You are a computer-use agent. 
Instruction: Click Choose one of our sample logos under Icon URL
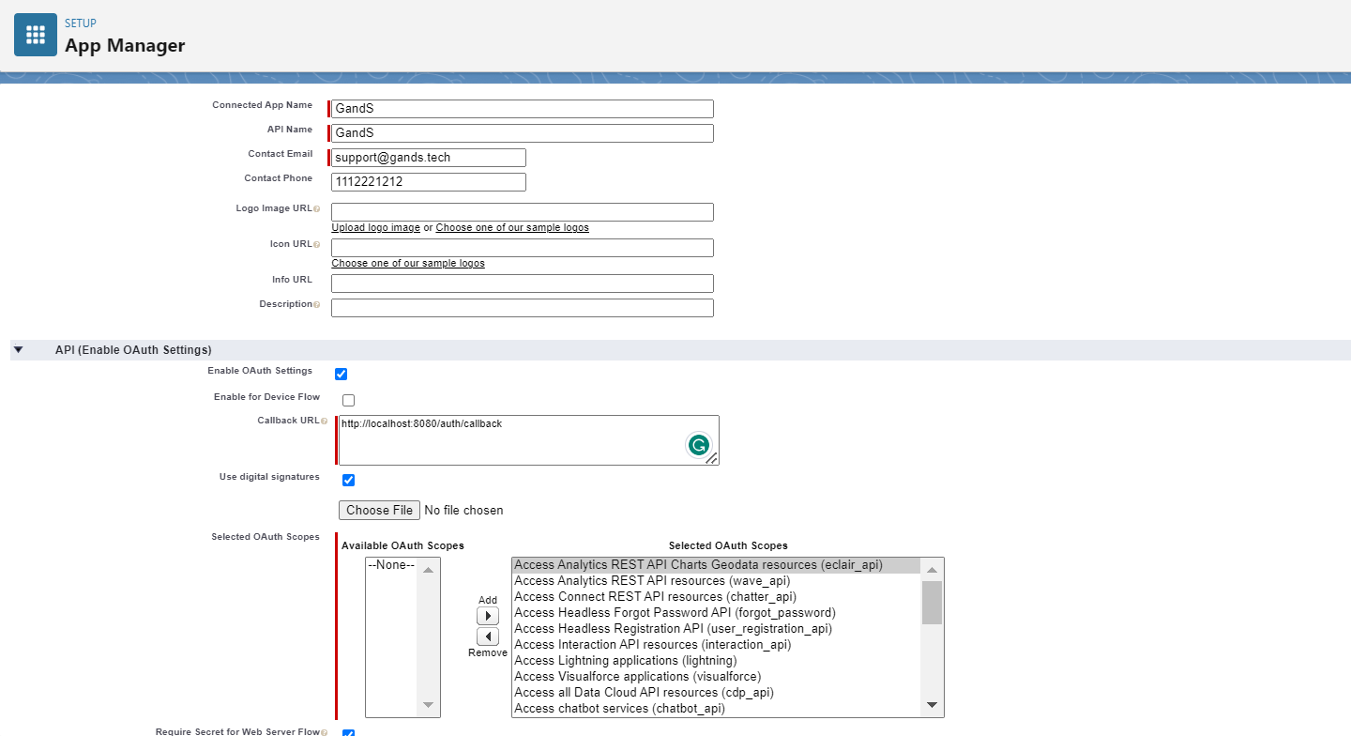[x=408, y=264]
